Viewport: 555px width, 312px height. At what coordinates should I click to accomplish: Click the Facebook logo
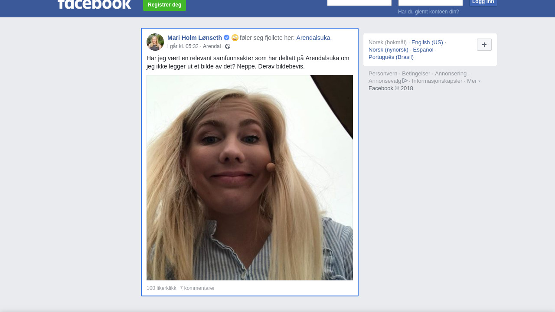94,4
